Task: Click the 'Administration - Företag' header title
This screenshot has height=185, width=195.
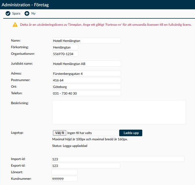Action: tap(25, 5)
